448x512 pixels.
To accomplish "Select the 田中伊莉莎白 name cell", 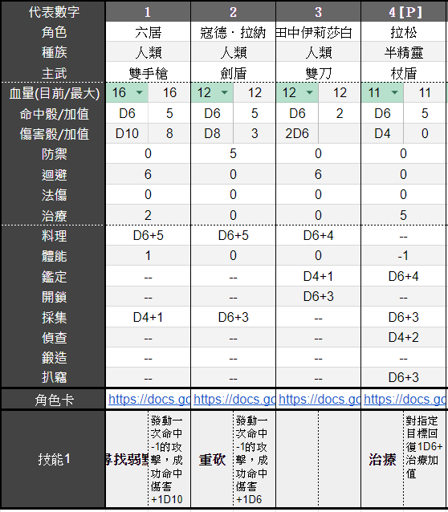I will tap(318, 32).
